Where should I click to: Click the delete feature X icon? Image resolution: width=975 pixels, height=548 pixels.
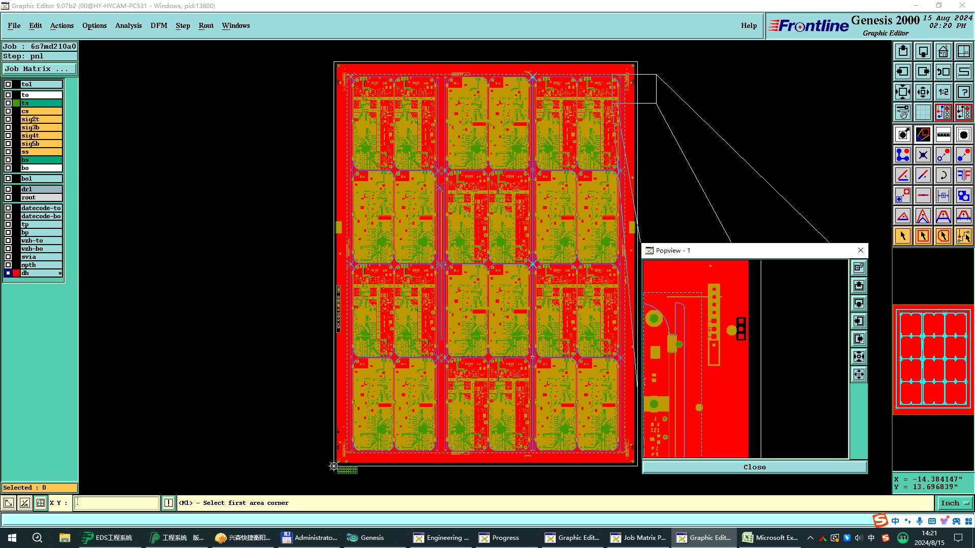pyautogui.click(x=923, y=155)
